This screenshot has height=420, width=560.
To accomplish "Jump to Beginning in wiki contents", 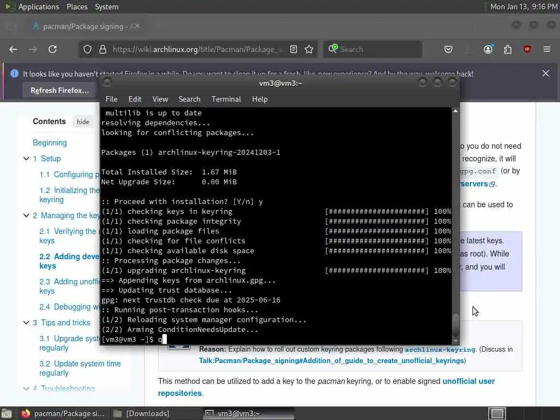I will click(x=50, y=143).
